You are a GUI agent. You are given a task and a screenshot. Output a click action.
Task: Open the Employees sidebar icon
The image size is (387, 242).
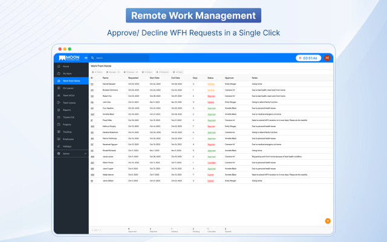[x=59, y=139]
